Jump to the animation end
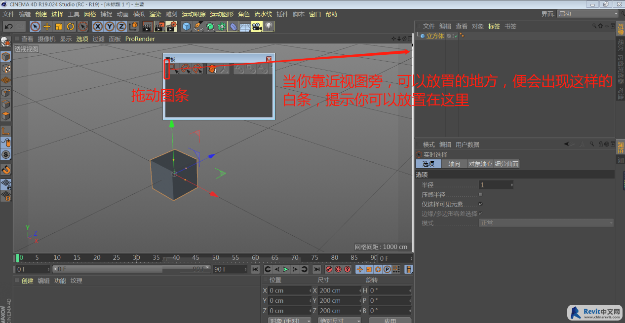The width and height of the screenshot is (625, 323). click(x=316, y=269)
